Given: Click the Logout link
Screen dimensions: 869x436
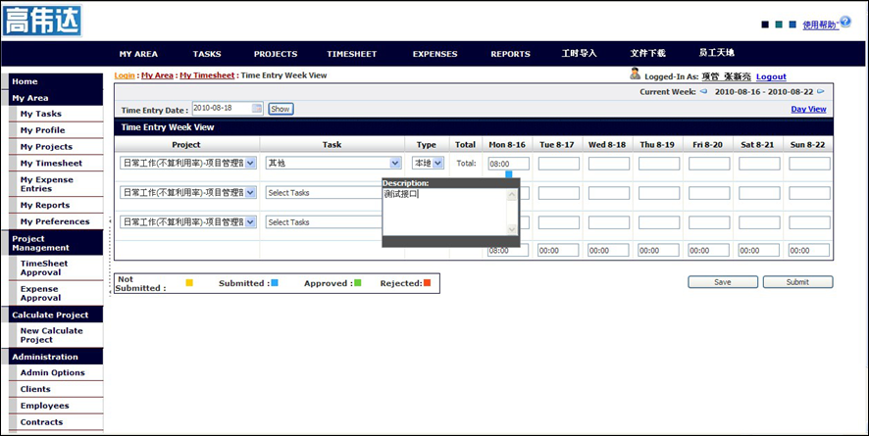Looking at the screenshot, I should click(770, 76).
